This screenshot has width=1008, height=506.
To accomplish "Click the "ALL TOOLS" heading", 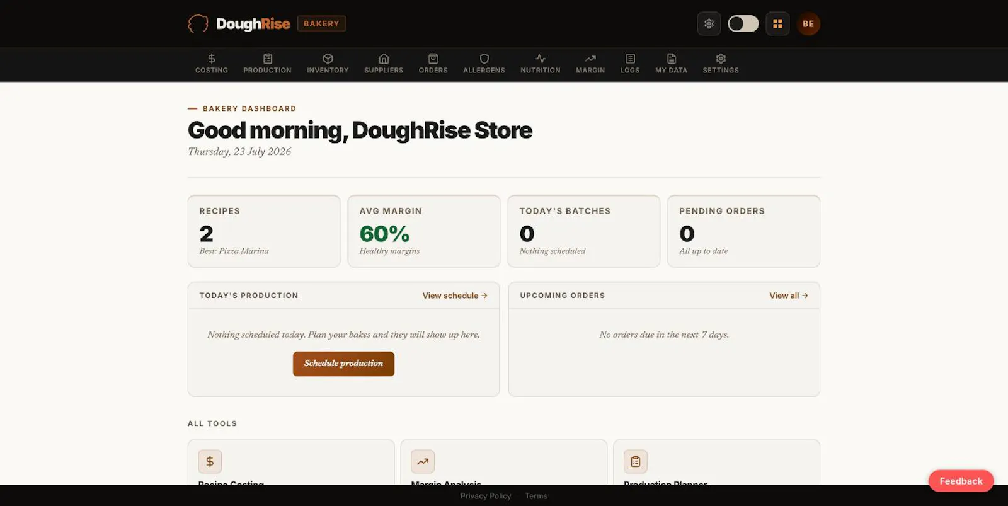I will coord(212,423).
